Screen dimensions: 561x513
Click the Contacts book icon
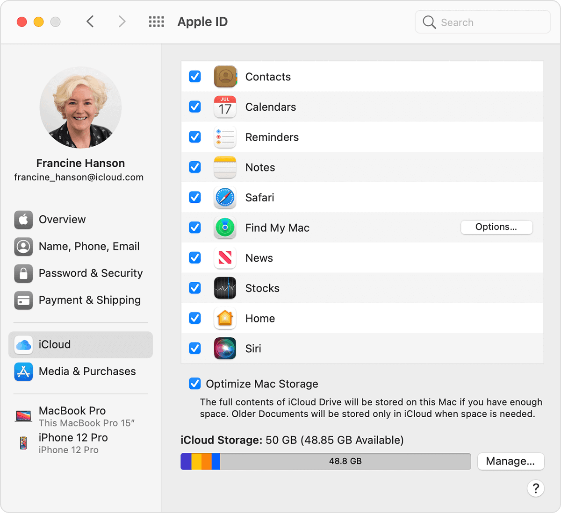(x=225, y=77)
